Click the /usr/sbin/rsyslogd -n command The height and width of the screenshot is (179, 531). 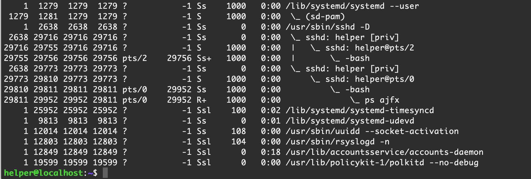point(338,142)
